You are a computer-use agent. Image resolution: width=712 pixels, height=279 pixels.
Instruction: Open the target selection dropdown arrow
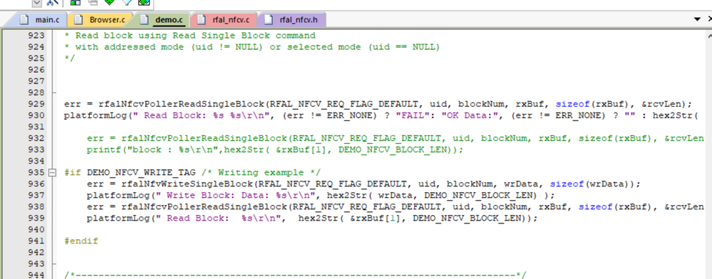[37, 3]
